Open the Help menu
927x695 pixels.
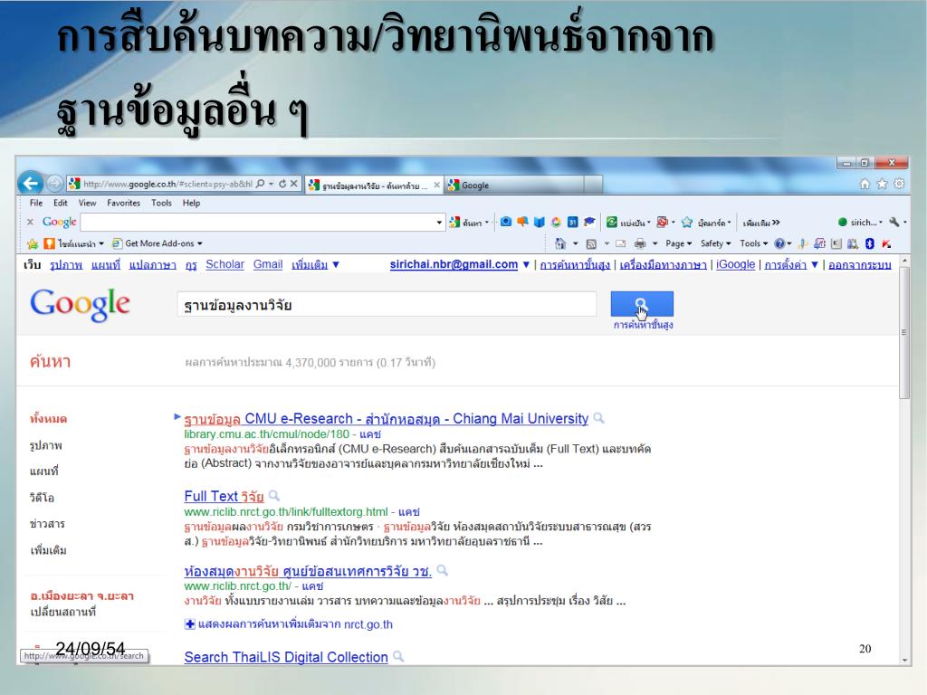(191, 203)
